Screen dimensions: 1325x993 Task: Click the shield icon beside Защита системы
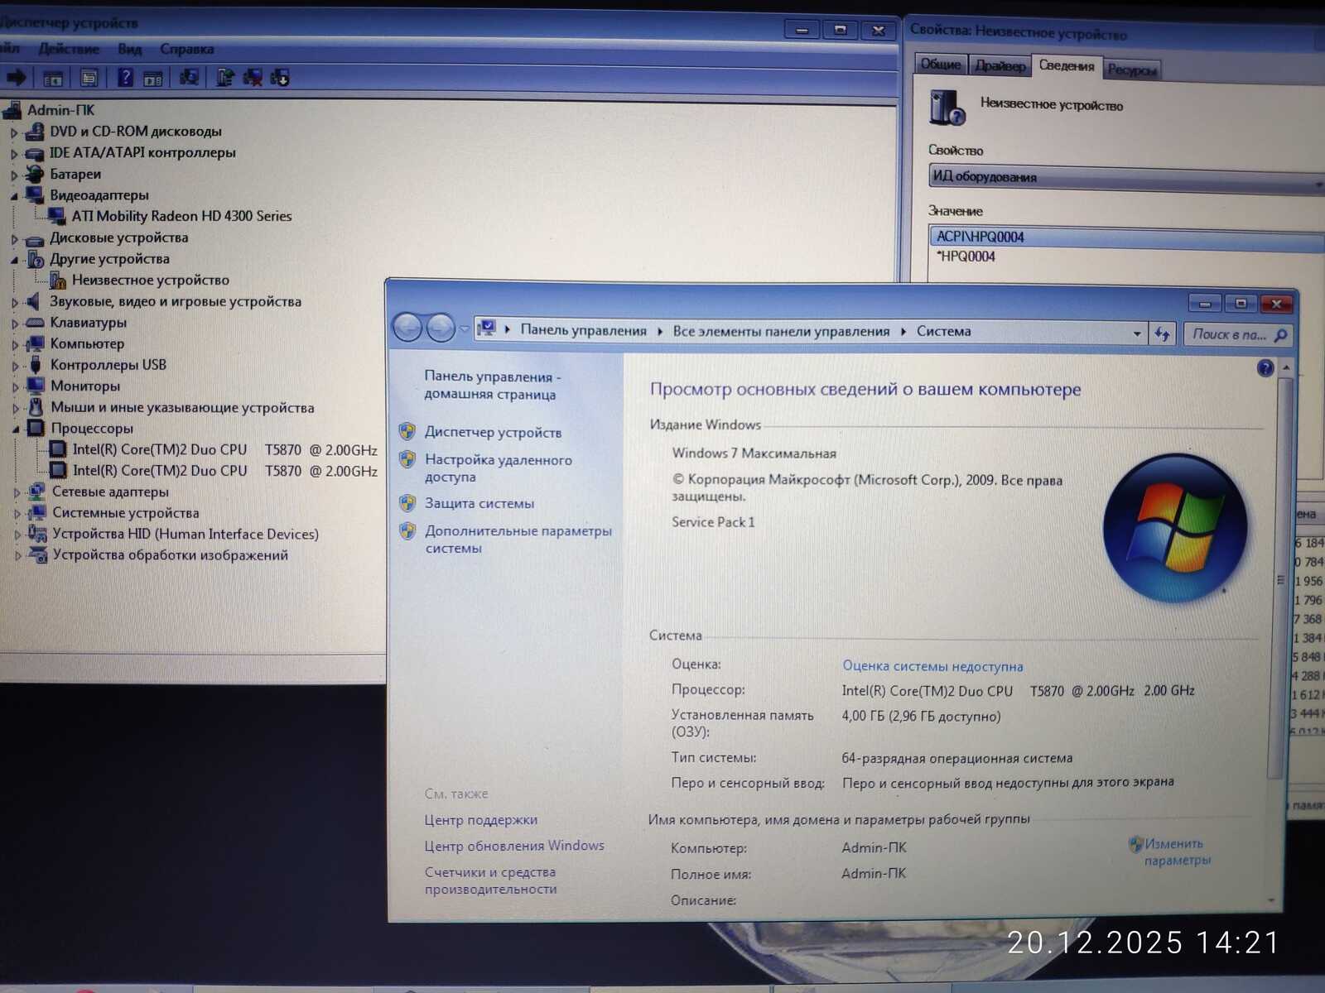point(407,502)
